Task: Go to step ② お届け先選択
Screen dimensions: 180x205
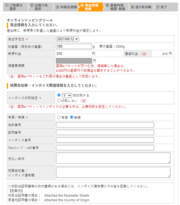Action: click(x=40, y=7)
